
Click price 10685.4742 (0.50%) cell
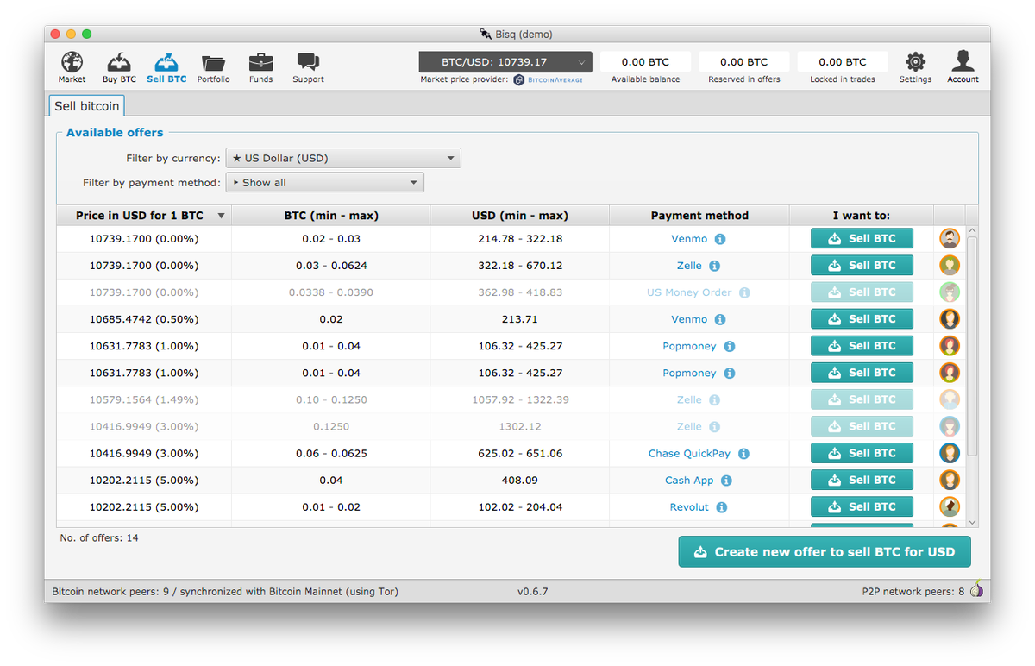tap(144, 319)
